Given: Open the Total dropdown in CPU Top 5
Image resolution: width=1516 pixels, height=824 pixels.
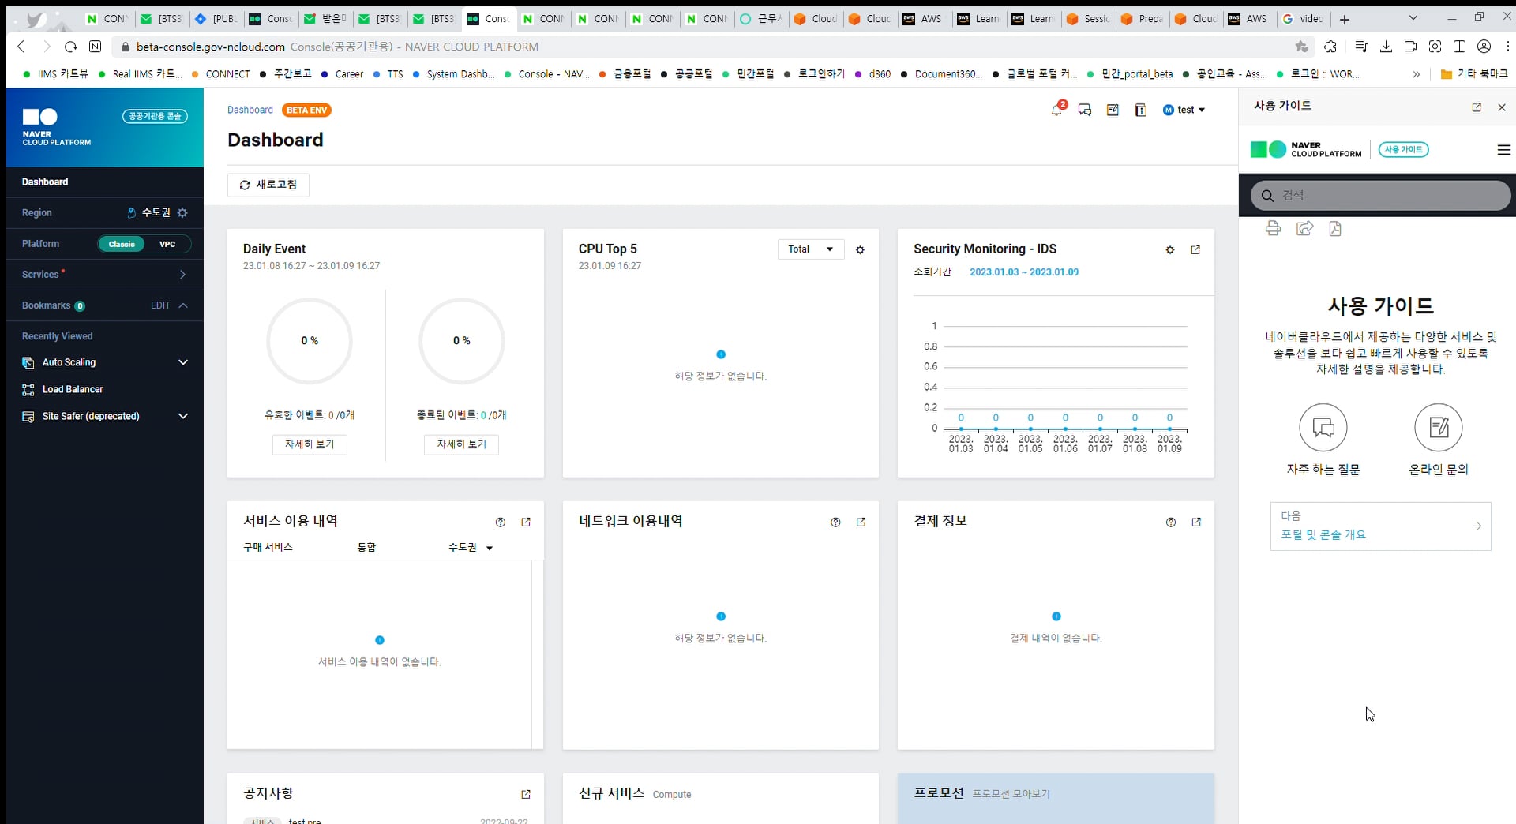Looking at the screenshot, I should tap(810, 249).
